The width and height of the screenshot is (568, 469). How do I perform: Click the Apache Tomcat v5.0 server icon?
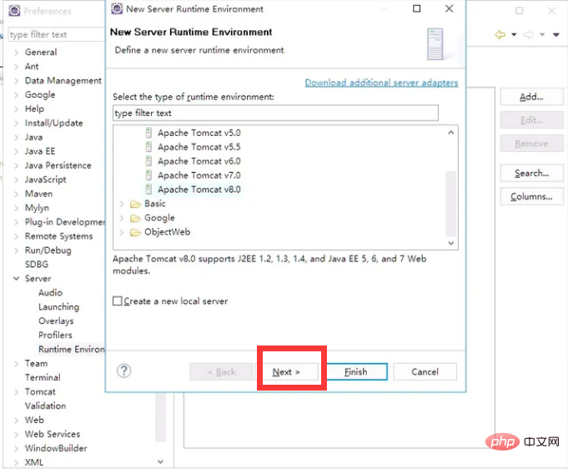149,133
